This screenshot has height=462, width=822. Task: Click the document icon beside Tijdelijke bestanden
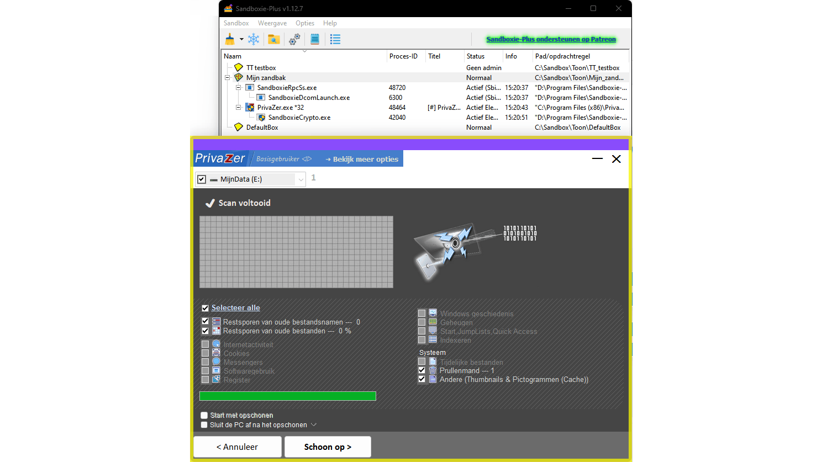433,362
